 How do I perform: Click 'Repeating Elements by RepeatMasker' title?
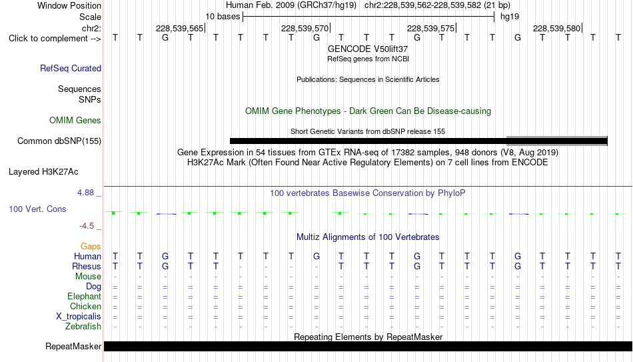pos(368,337)
